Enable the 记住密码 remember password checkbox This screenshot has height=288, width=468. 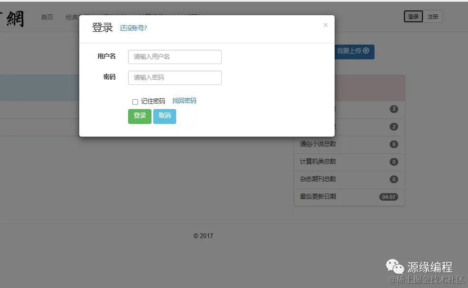135,101
